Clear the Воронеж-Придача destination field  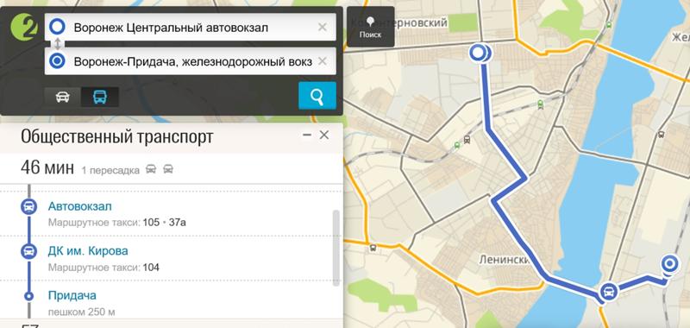322,61
